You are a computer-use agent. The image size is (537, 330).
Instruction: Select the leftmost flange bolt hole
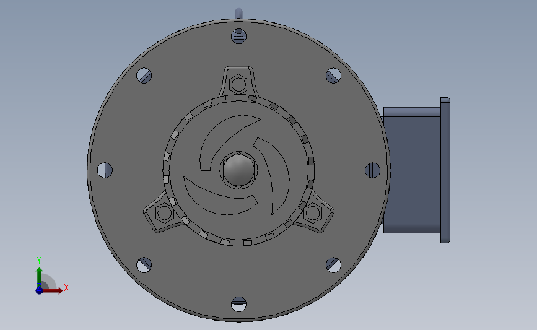pos(105,170)
